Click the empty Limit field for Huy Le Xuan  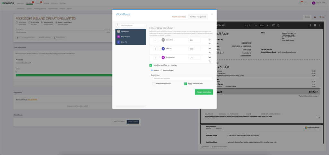194,58
